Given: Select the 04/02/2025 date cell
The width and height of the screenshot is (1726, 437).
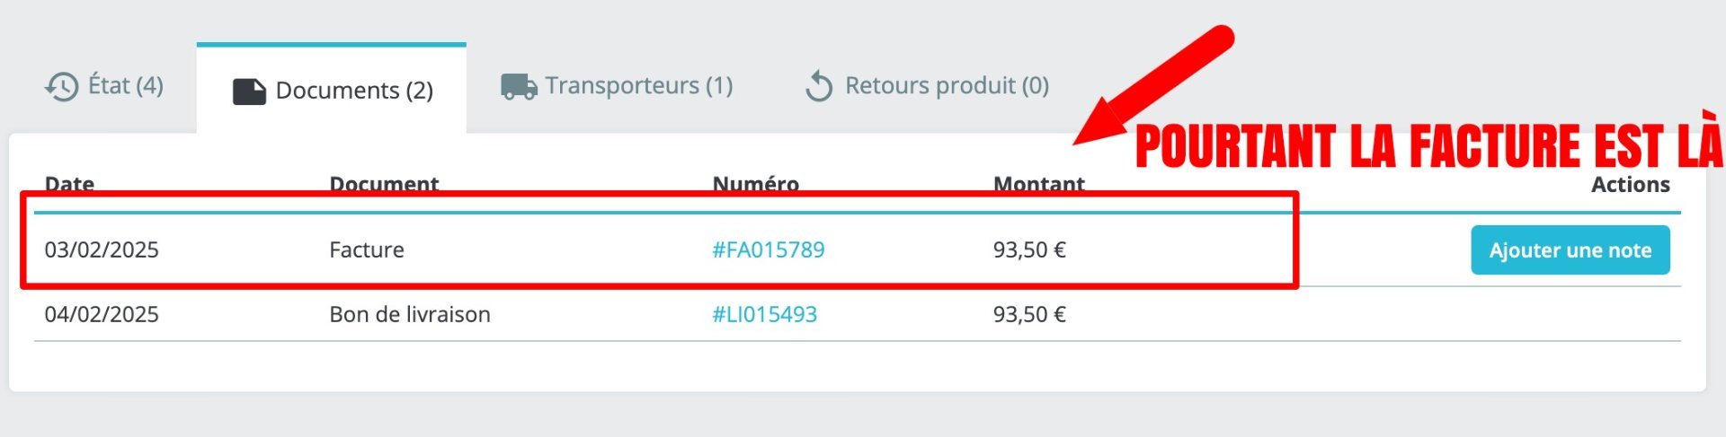Looking at the screenshot, I should tap(102, 314).
